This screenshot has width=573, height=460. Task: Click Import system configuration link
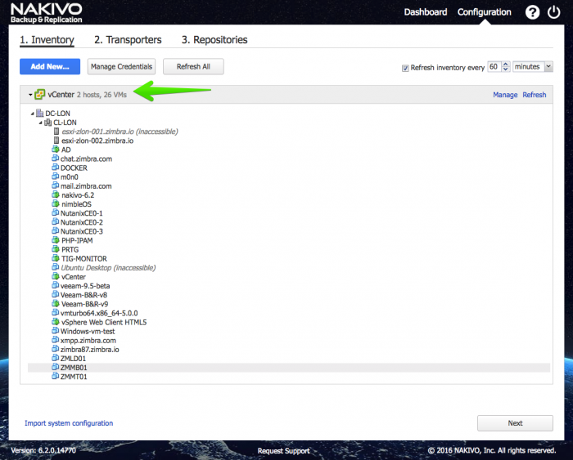coord(69,423)
